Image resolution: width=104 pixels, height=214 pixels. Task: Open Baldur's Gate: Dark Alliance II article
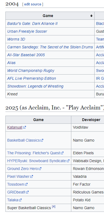click(32, 24)
